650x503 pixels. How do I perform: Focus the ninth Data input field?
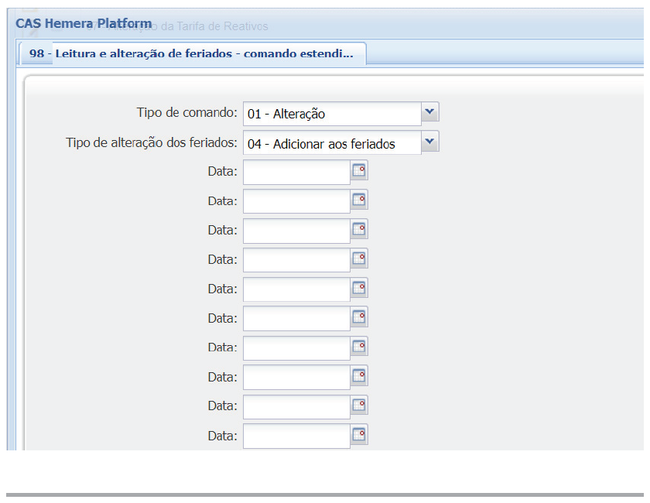(296, 407)
